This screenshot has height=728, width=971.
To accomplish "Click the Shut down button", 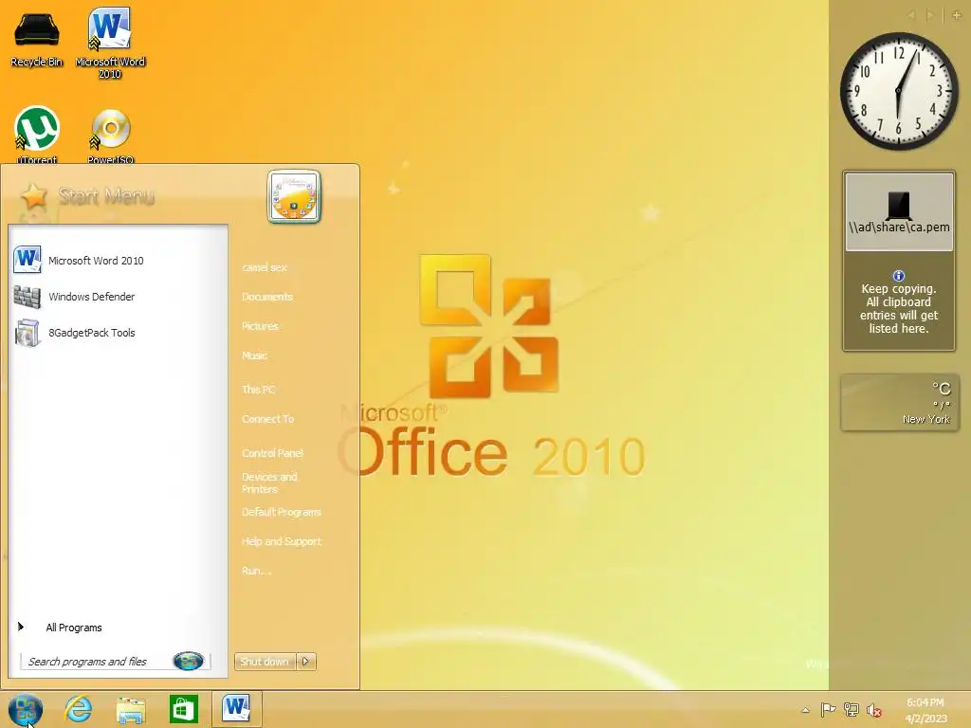I will click(x=266, y=661).
